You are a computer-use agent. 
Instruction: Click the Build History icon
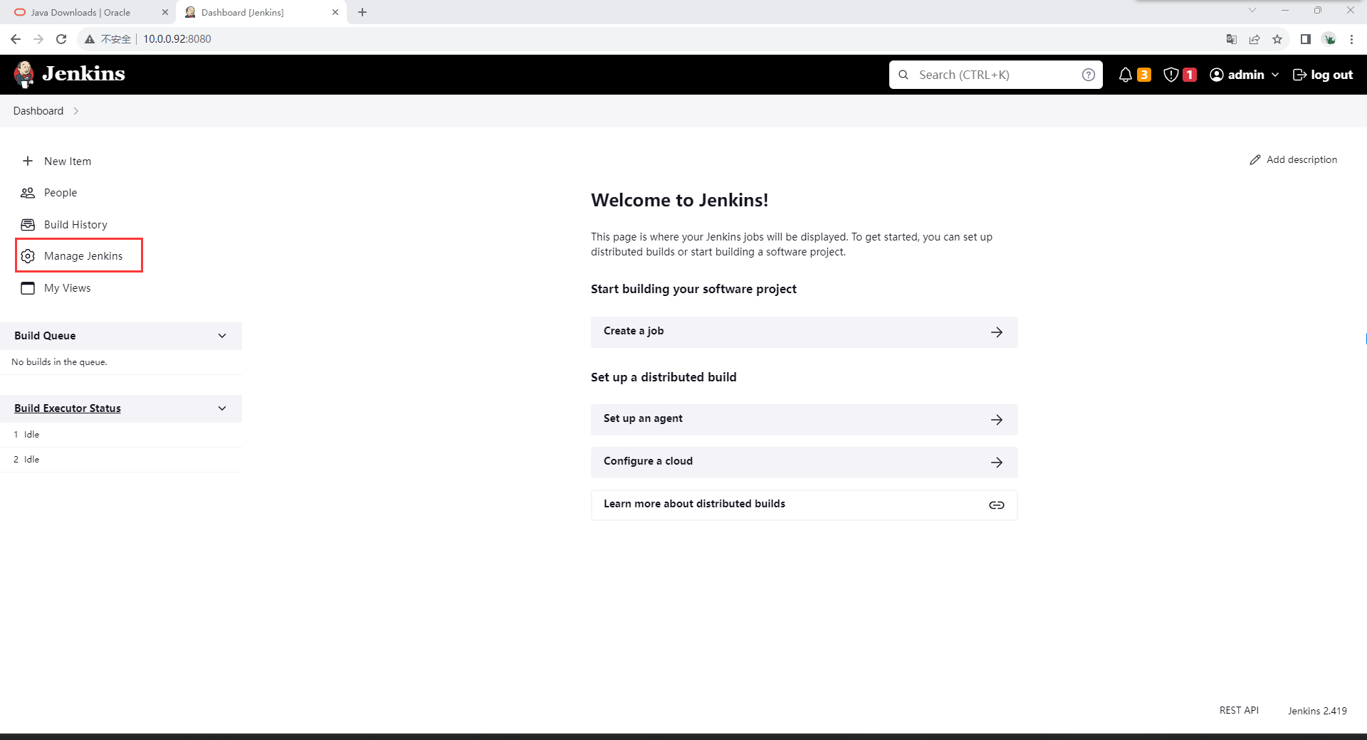pos(28,225)
